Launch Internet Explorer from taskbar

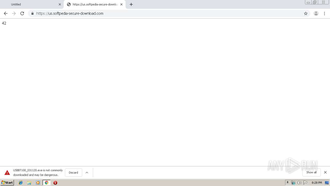[x=21, y=183]
